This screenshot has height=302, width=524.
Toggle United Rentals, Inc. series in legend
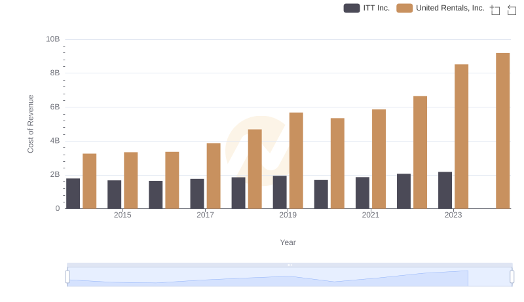(x=440, y=8)
